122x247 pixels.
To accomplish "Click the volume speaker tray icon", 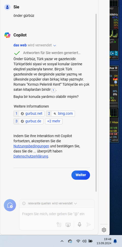I will coord(84,241).
